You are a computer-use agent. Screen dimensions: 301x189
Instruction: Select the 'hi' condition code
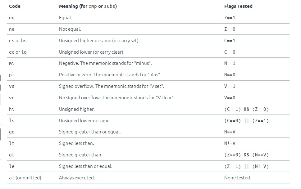[12, 109]
